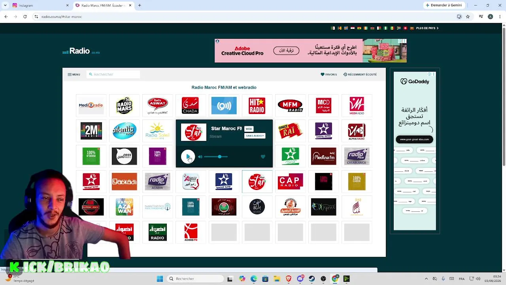Viewport: 506px width, 285px height.
Task: Open the Radio Soleil station
Action: 157,131
